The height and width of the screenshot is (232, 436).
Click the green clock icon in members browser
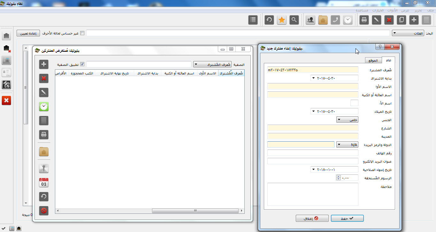44,106
